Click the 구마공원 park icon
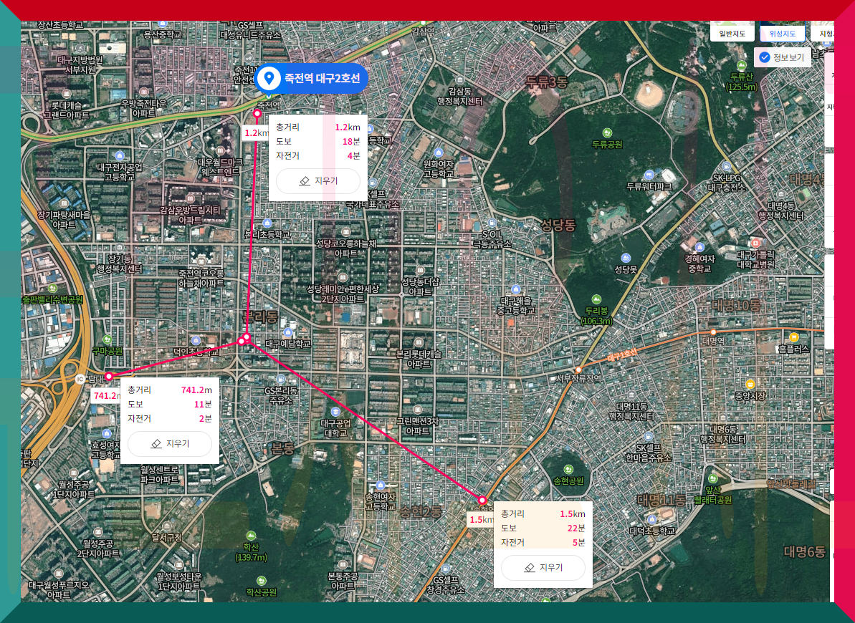 tap(108, 340)
